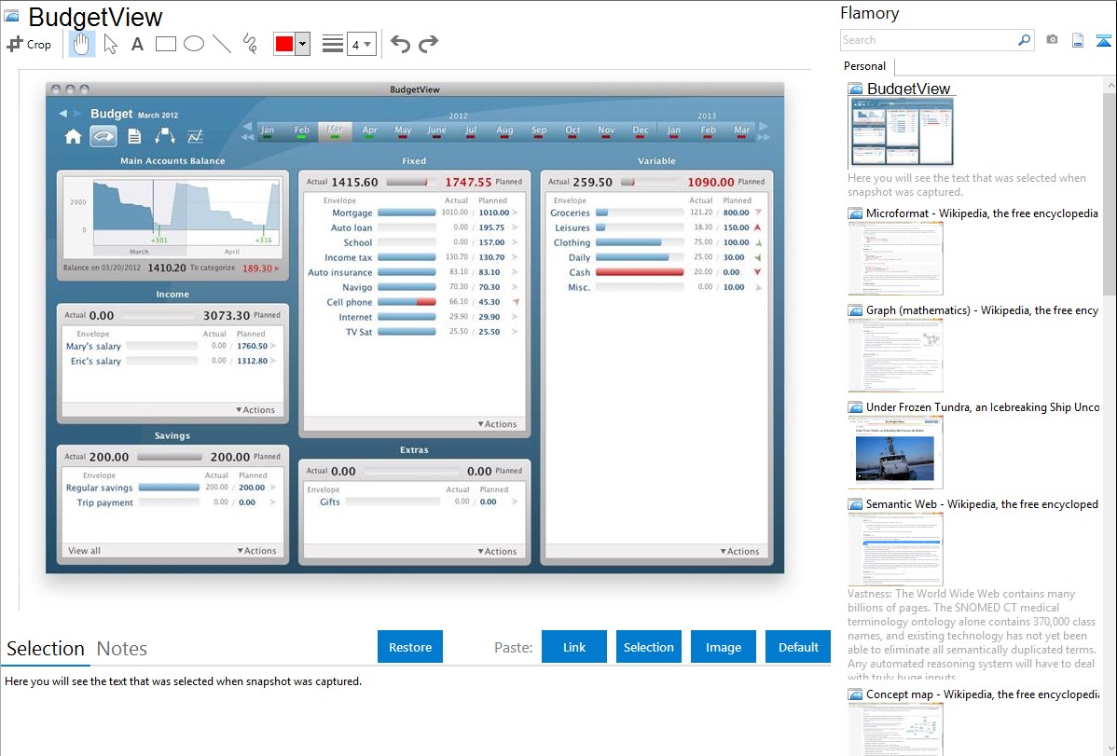Expand Actions menu in the Variable panel
The height and width of the screenshot is (756, 1117).
pyautogui.click(x=739, y=552)
